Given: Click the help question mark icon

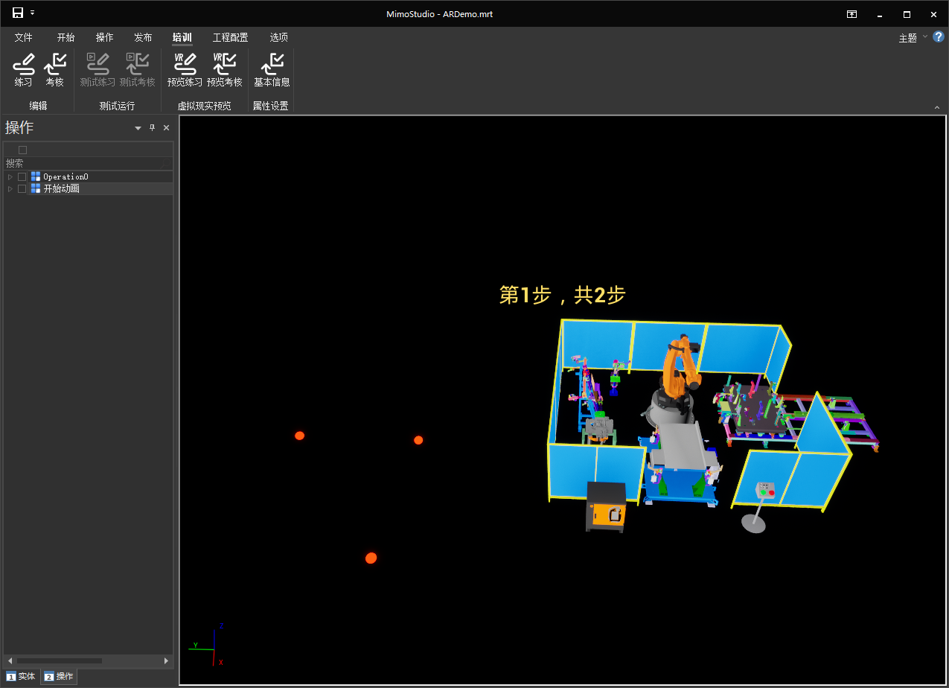Looking at the screenshot, I should click(938, 36).
